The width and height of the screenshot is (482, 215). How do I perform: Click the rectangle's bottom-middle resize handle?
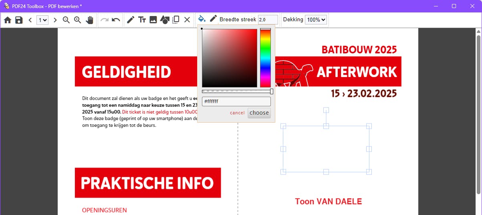326,172
